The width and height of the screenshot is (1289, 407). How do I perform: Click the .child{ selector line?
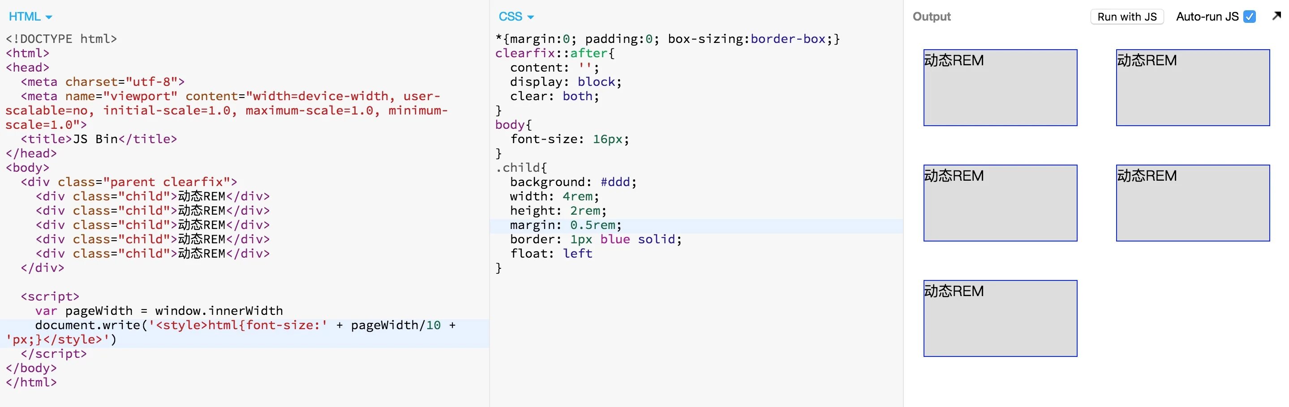(521, 168)
